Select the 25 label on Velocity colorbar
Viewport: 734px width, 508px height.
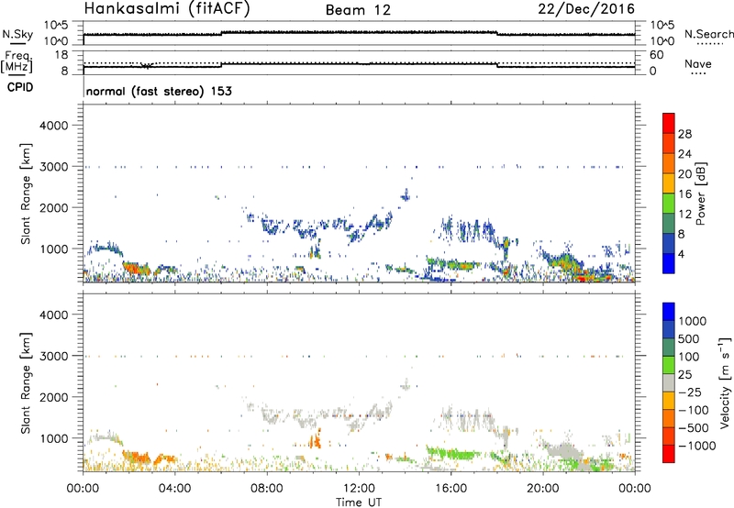(684, 374)
